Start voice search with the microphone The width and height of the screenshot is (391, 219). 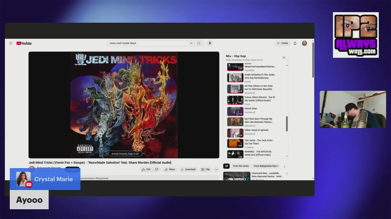(x=210, y=43)
